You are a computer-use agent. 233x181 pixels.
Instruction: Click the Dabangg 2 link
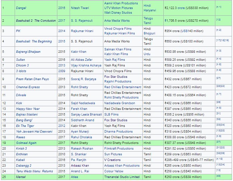pyautogui.click(x=24, y=166)
